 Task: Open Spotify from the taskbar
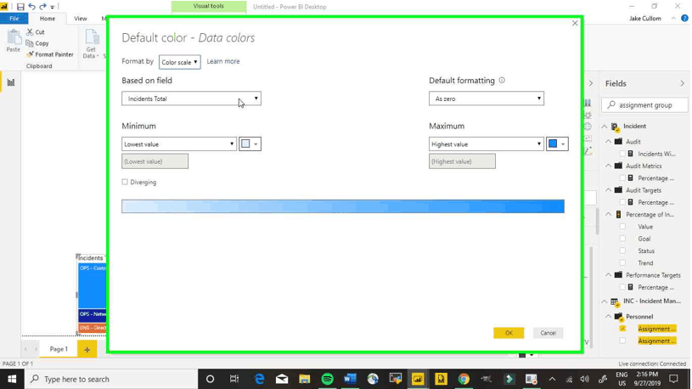click(x=328, y=379)
